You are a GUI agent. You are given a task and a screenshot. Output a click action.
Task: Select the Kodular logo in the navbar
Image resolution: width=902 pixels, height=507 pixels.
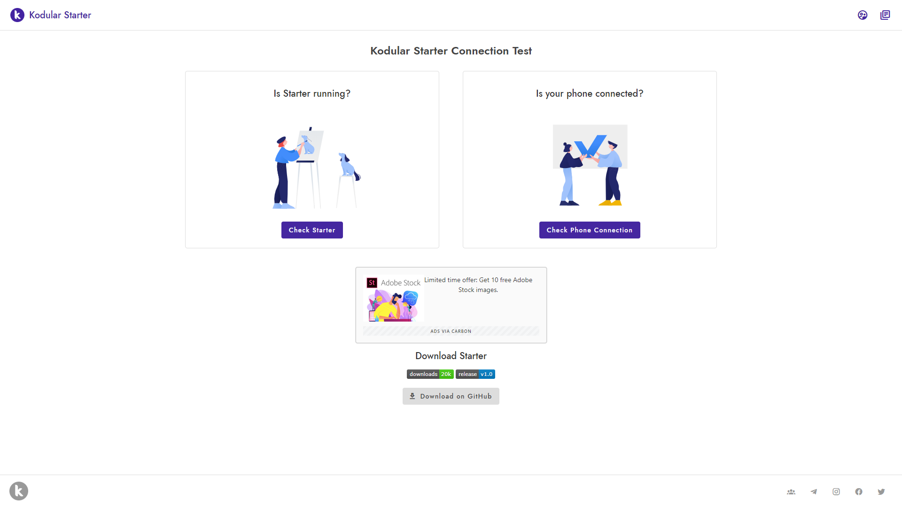pyautogui.click(x=17, y=15)
